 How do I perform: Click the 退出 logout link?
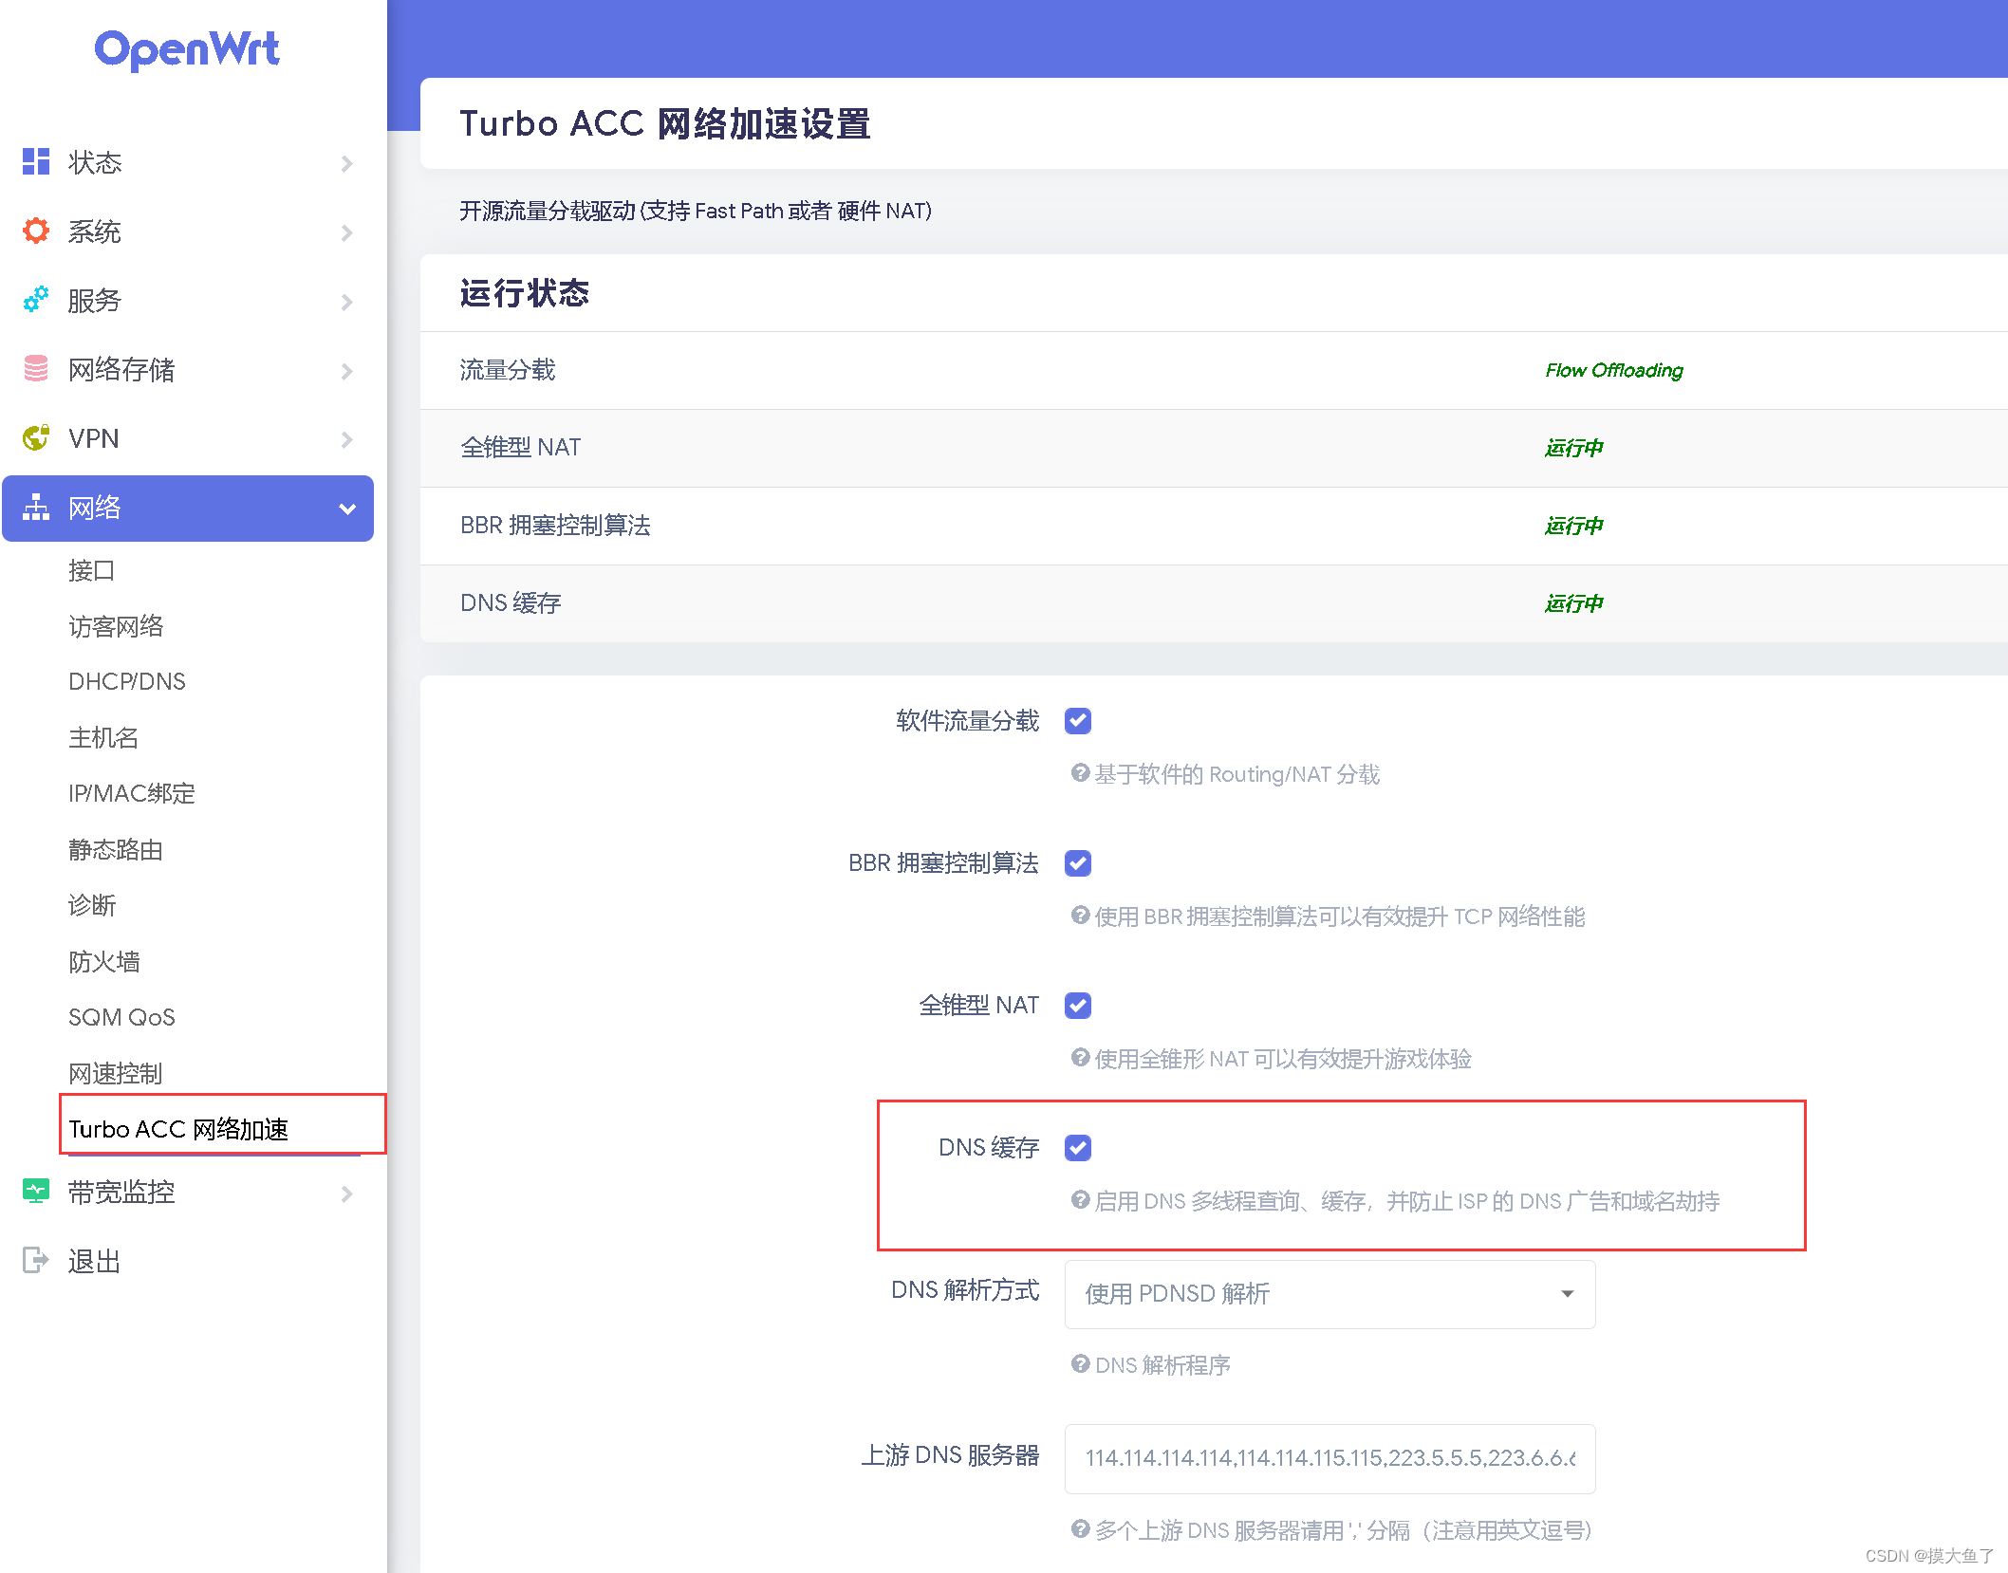pos(94,1261)
